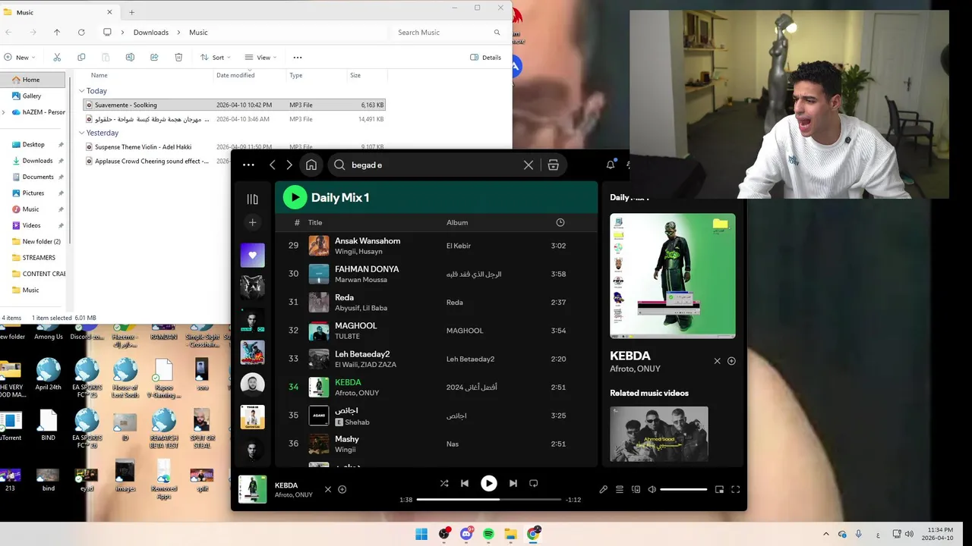This screenshot has width=972, height=546.
Task: Enter Spotify full screen mode
Action: pos(735,489)
